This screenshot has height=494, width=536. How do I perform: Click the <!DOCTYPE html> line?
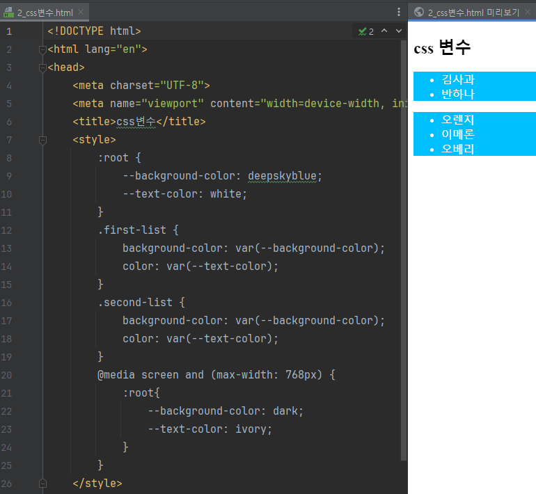pos(95,31)
